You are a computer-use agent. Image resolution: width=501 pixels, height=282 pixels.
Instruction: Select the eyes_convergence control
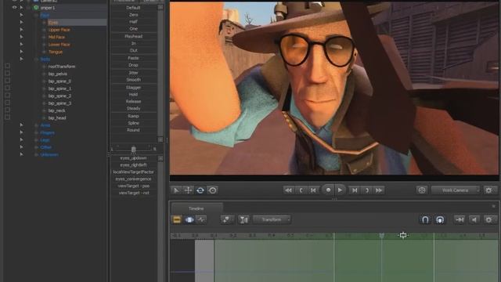tap(134, 179)
